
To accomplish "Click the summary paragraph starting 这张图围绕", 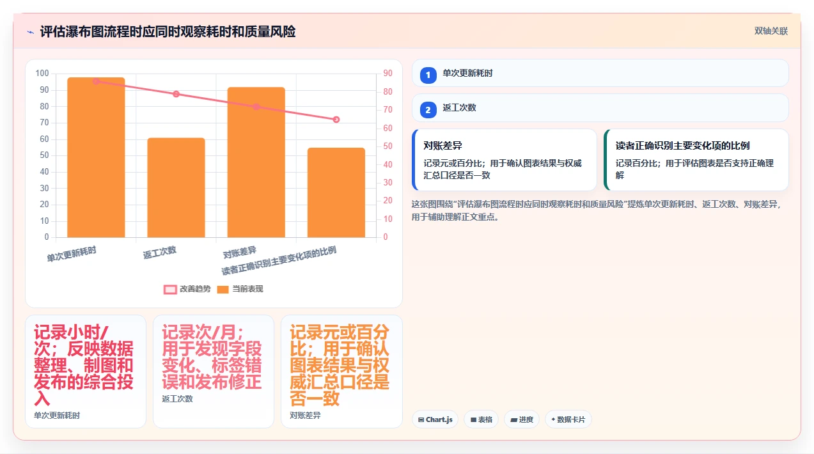I will pyautogui.click(x=598, y=211).
